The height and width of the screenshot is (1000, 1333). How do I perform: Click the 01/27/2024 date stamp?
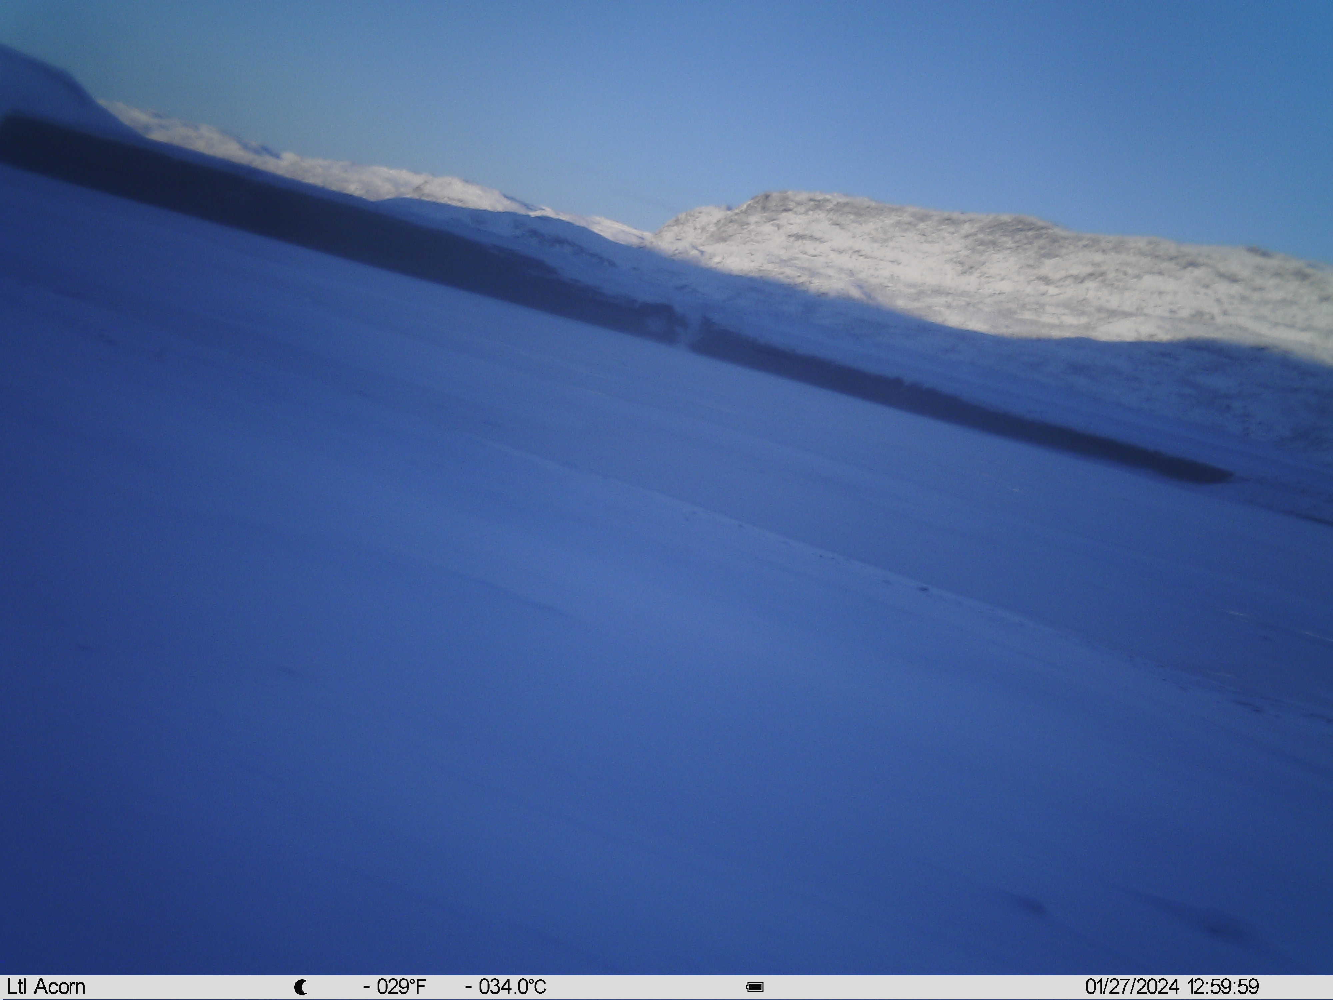click(x=1132, y=987)
